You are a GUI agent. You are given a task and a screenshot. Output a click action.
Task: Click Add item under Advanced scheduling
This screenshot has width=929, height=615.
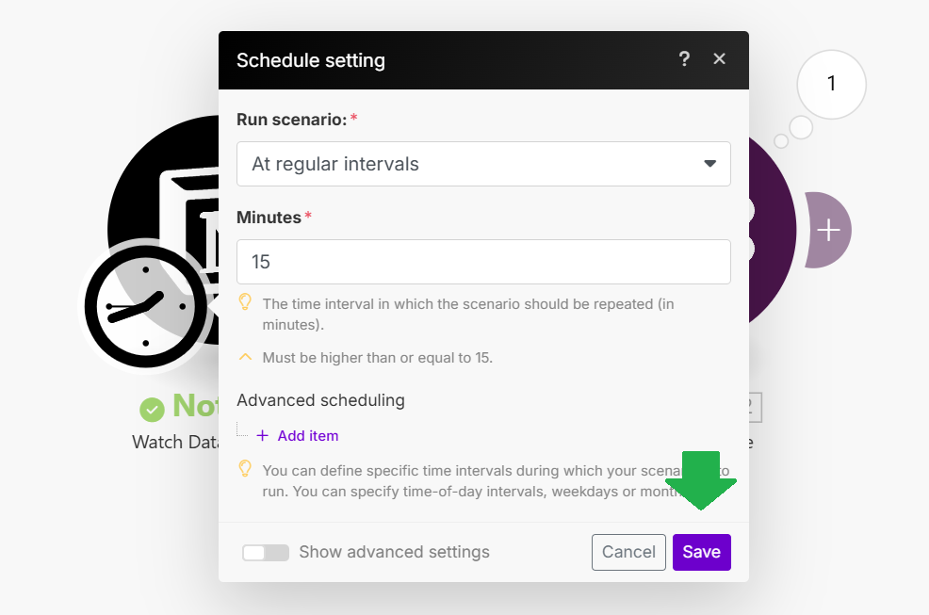click(308, 435)
